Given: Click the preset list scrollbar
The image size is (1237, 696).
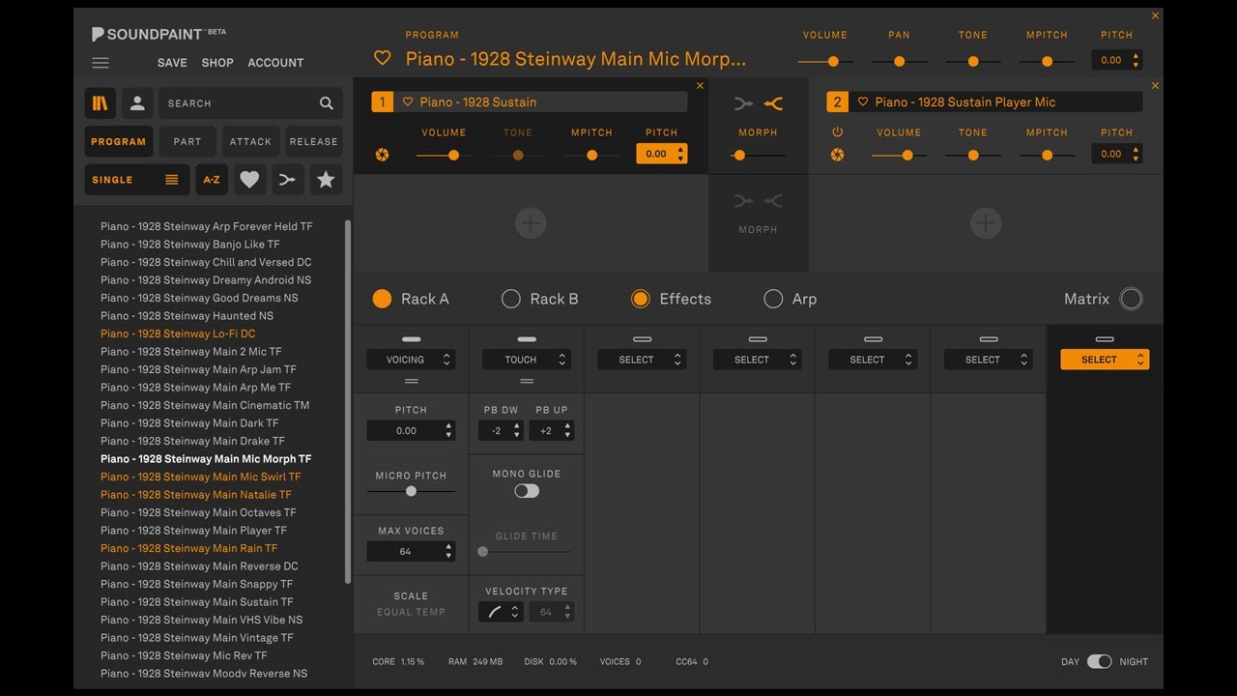Looking at the screenshot, I should coord(348,401).
